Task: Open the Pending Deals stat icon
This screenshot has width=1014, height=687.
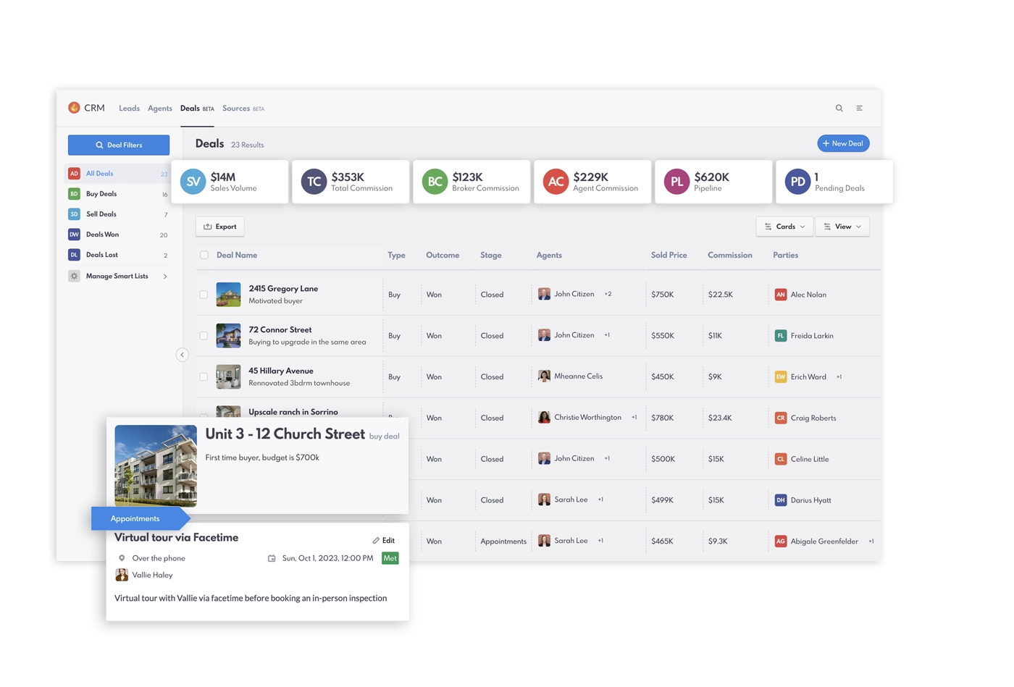Action: pyautogui.click(x=797, y=182)
